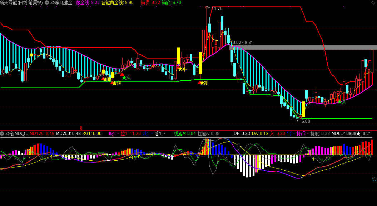This screenshot has width=377, height=206.
Task: Click the DF: 0.33 readout
Action: coord(242,134)
